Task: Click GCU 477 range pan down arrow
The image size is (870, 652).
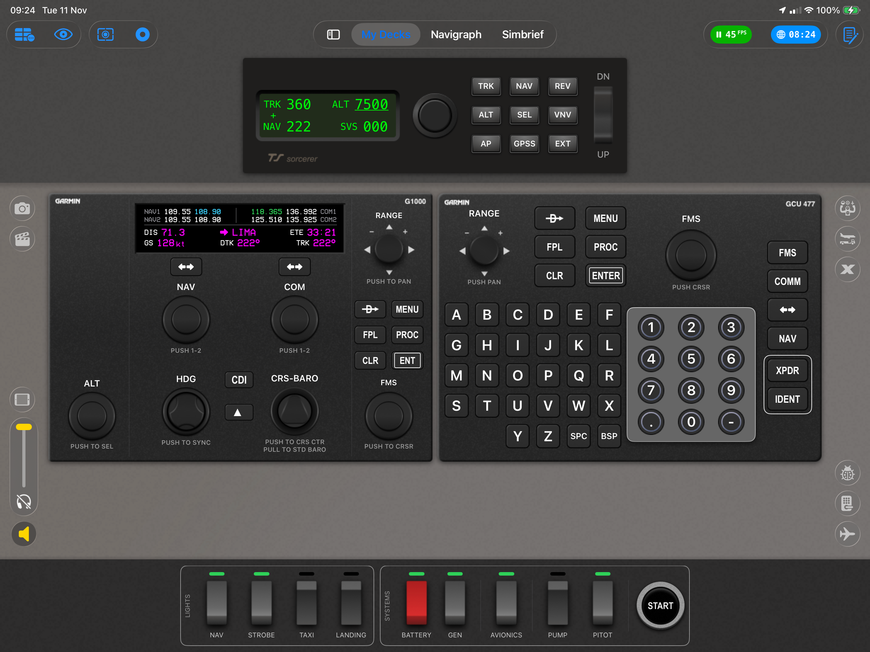Action: point(485,274)
